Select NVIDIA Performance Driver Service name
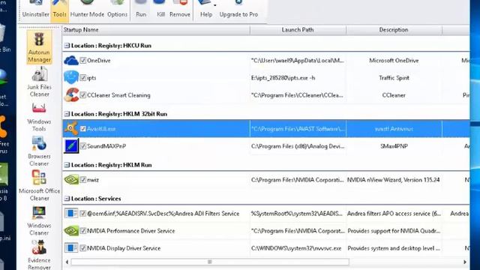This screenshot has height=270, width=480. [x=131, y=231]
